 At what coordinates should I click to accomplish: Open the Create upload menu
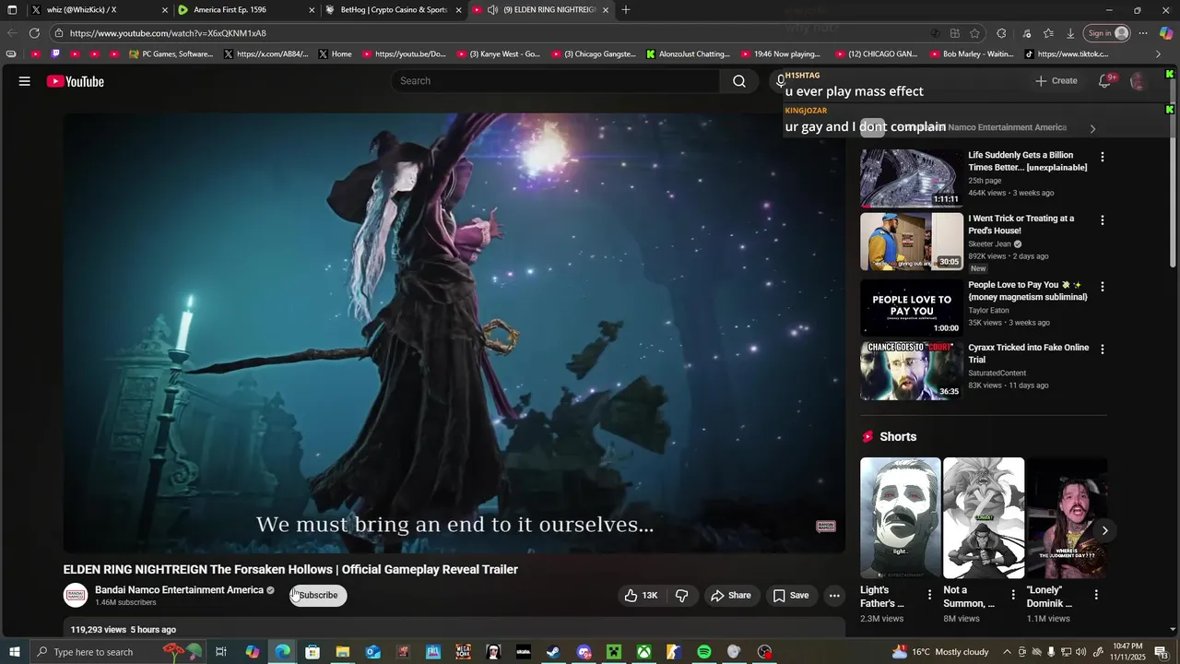tap(1056, 81)
